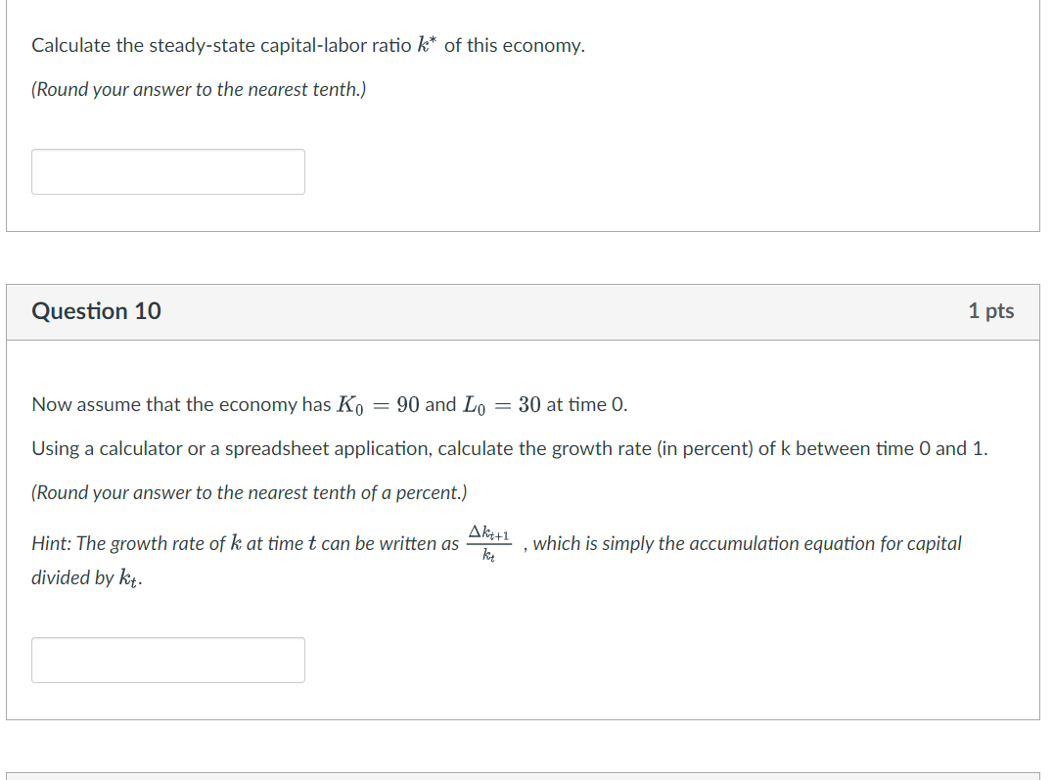Click the steady-state question prompt text
1053x780 pixels.
(x=308, y=45)
